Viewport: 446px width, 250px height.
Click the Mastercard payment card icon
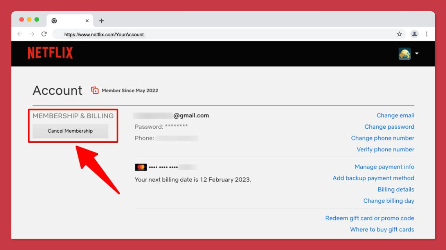click(140, 167)
